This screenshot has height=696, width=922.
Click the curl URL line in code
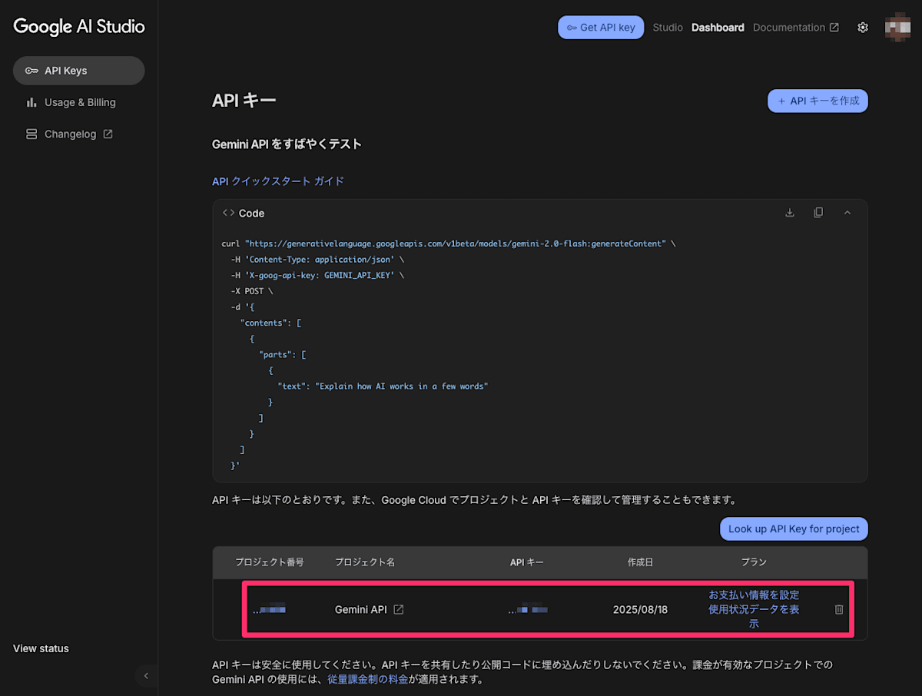pos(449,244)
